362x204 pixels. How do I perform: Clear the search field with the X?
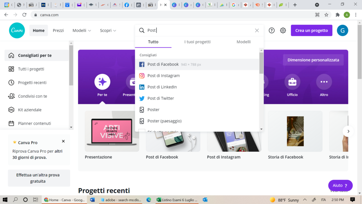pyautogui.click(x=257, y=30)
